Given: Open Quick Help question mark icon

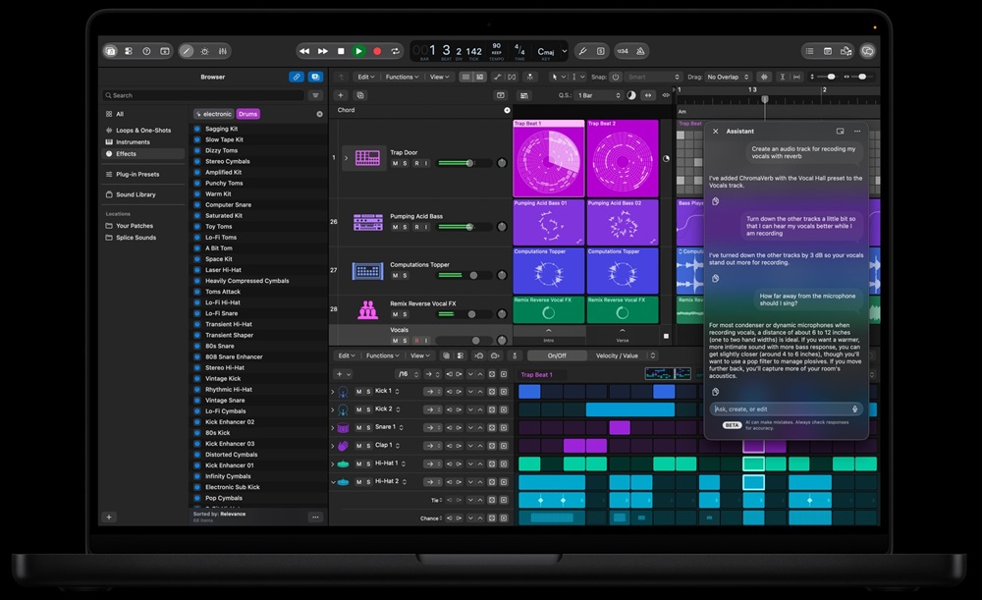Looking at the screenshot, I should click(x=146, y=51).
